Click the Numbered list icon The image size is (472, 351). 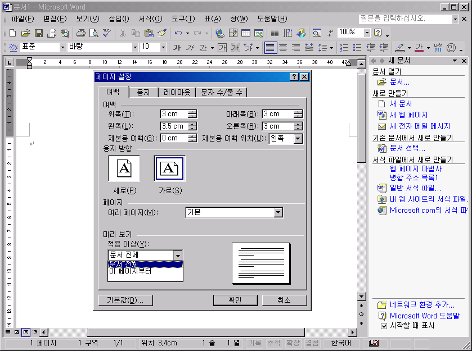coord(344,48)
